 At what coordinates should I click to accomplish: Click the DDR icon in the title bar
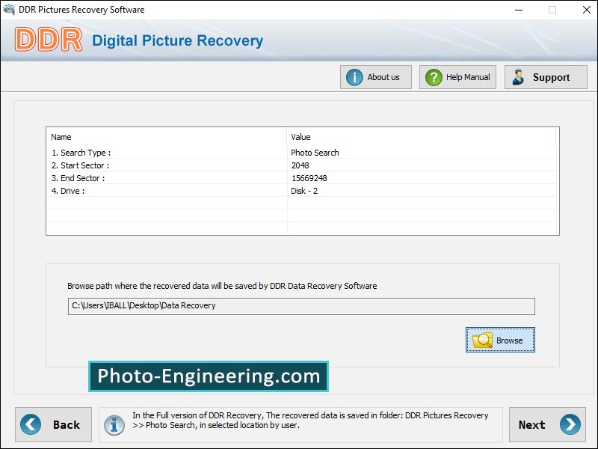pos(9,10)
